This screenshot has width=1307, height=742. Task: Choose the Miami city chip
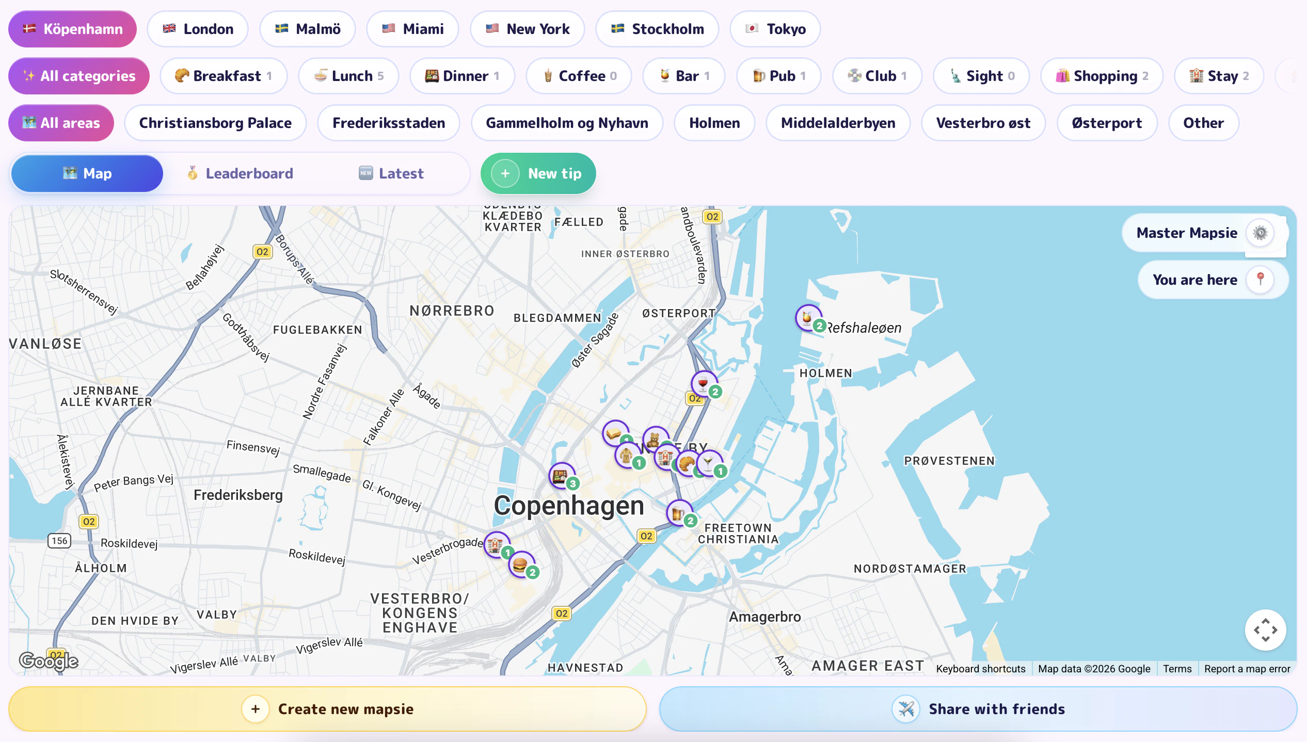pos(412,29)
